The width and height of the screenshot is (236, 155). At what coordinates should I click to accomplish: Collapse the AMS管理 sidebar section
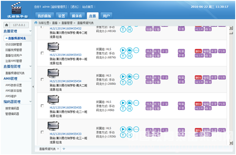[30, 78]
